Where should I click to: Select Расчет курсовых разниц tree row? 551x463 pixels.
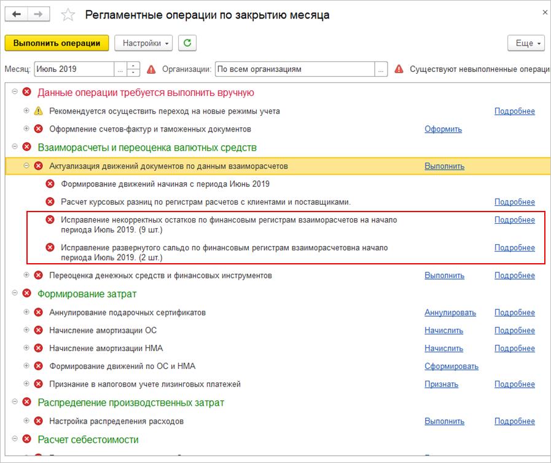point(206,202)
